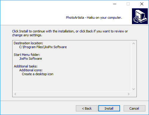
Task: Click the Additional tasks heading line
Action: (x=26, y=66)
